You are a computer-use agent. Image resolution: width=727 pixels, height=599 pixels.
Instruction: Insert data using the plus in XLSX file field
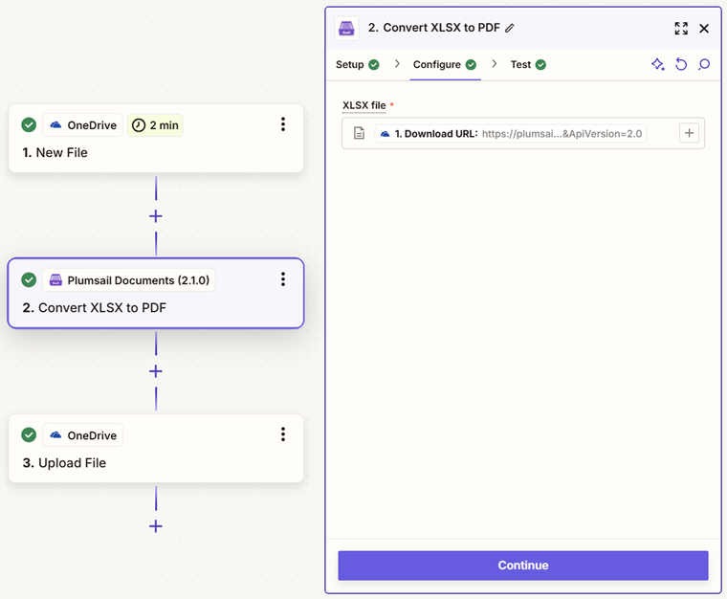click(x=689, y=133)
